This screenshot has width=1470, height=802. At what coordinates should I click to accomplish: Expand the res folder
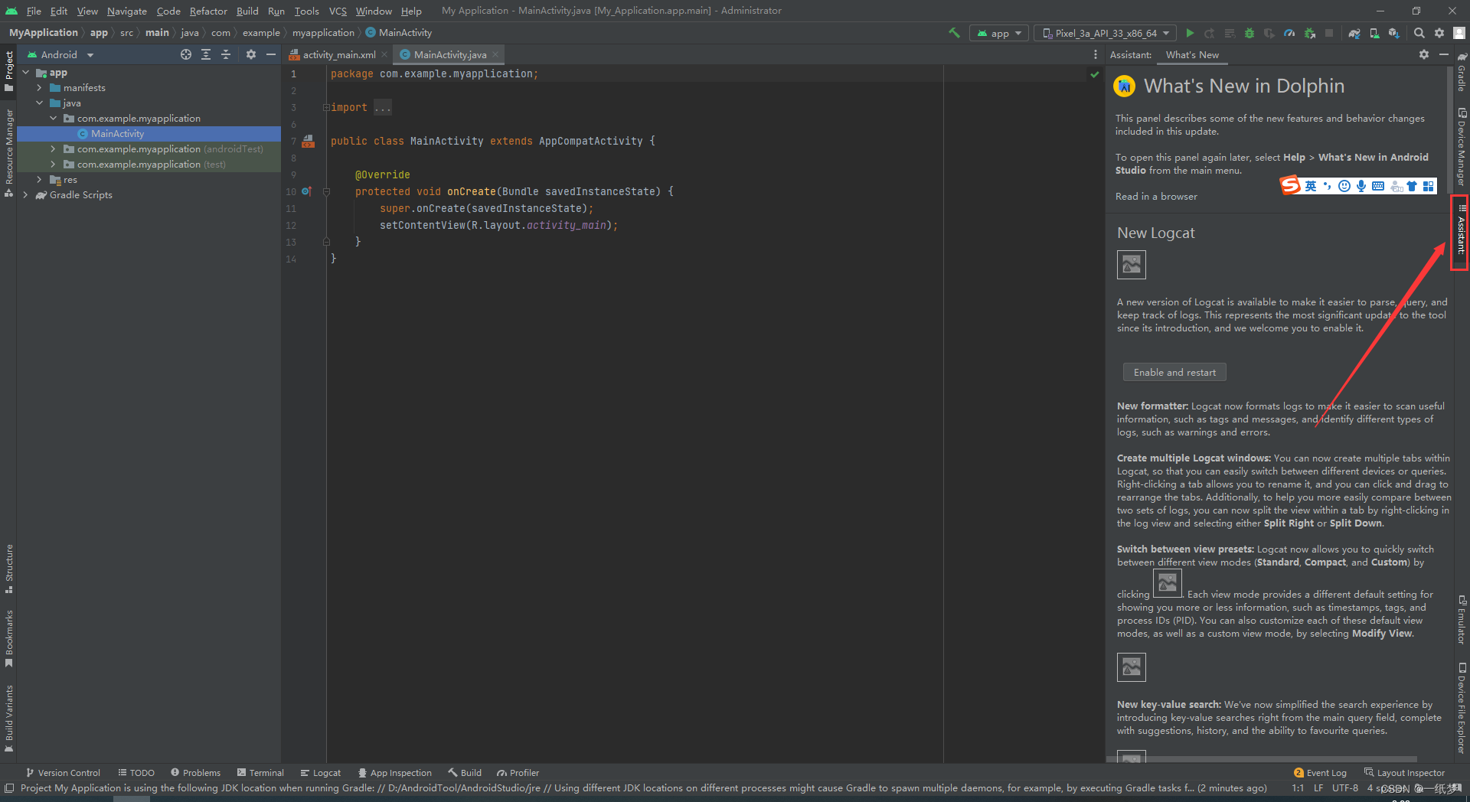point(39,180)
